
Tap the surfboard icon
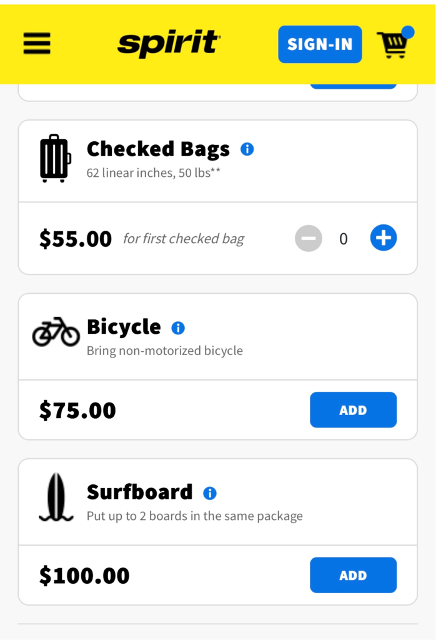click(56, 497)
